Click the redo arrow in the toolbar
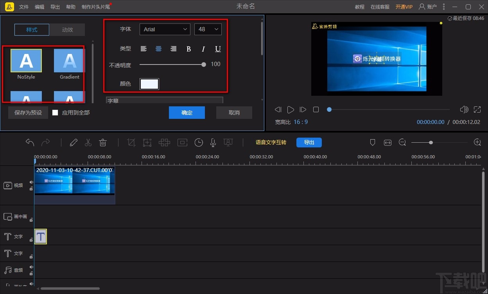488x294 pixels. 46,142
